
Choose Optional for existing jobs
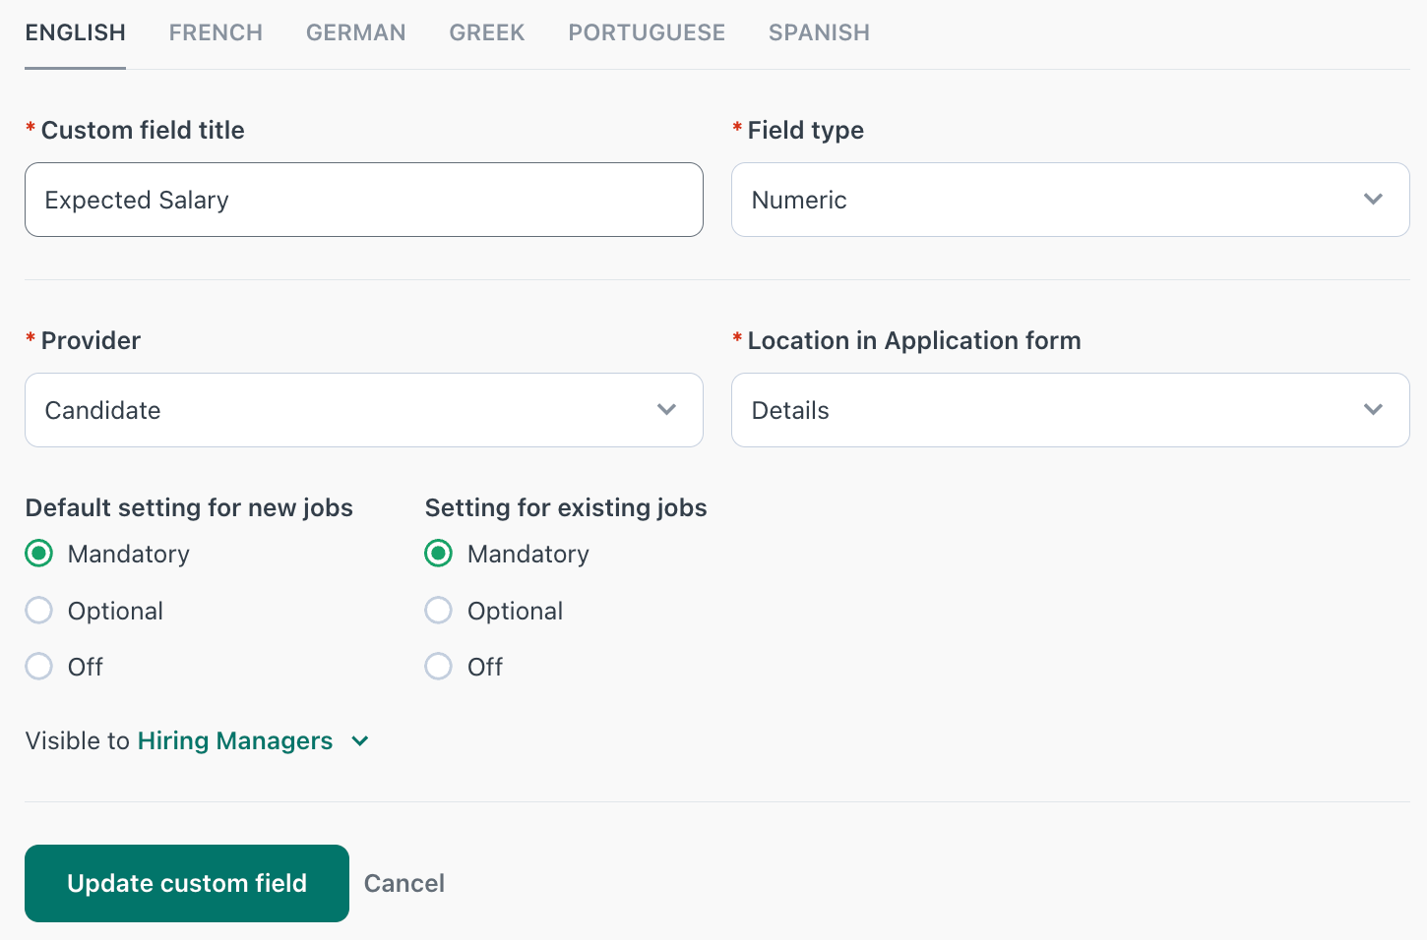pos(439,611)
